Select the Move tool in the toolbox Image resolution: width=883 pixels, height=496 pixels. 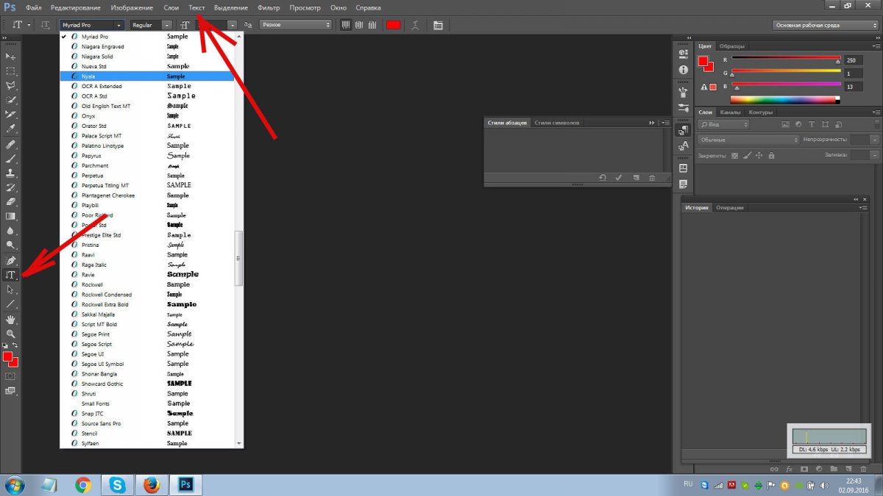[11, 57]
